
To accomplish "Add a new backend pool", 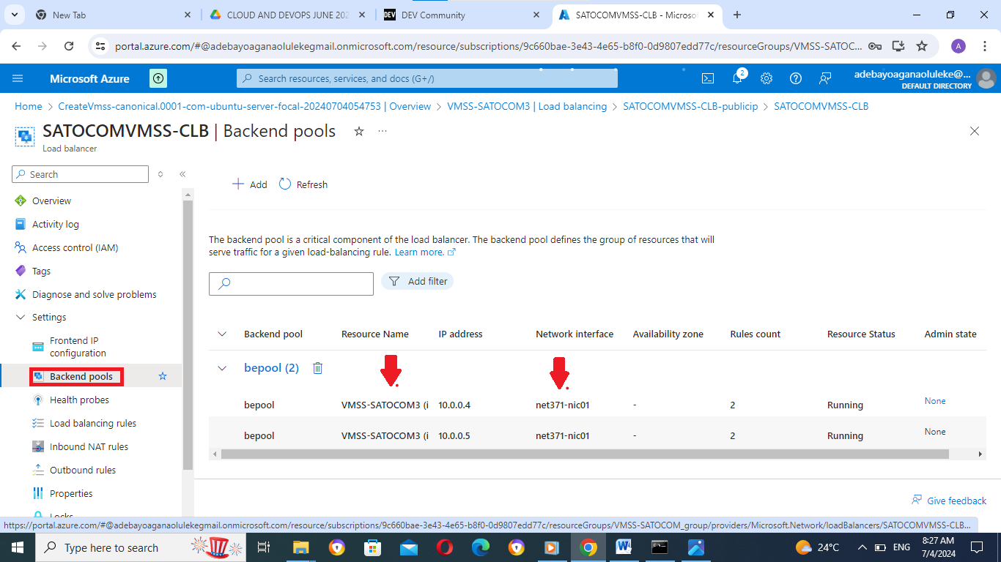I will click(x=249, y=184).
